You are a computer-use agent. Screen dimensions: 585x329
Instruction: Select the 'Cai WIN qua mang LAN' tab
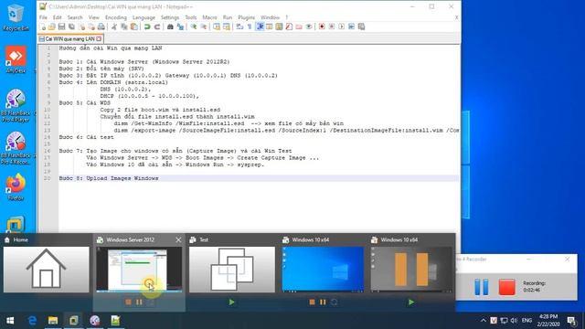point(70,38)
